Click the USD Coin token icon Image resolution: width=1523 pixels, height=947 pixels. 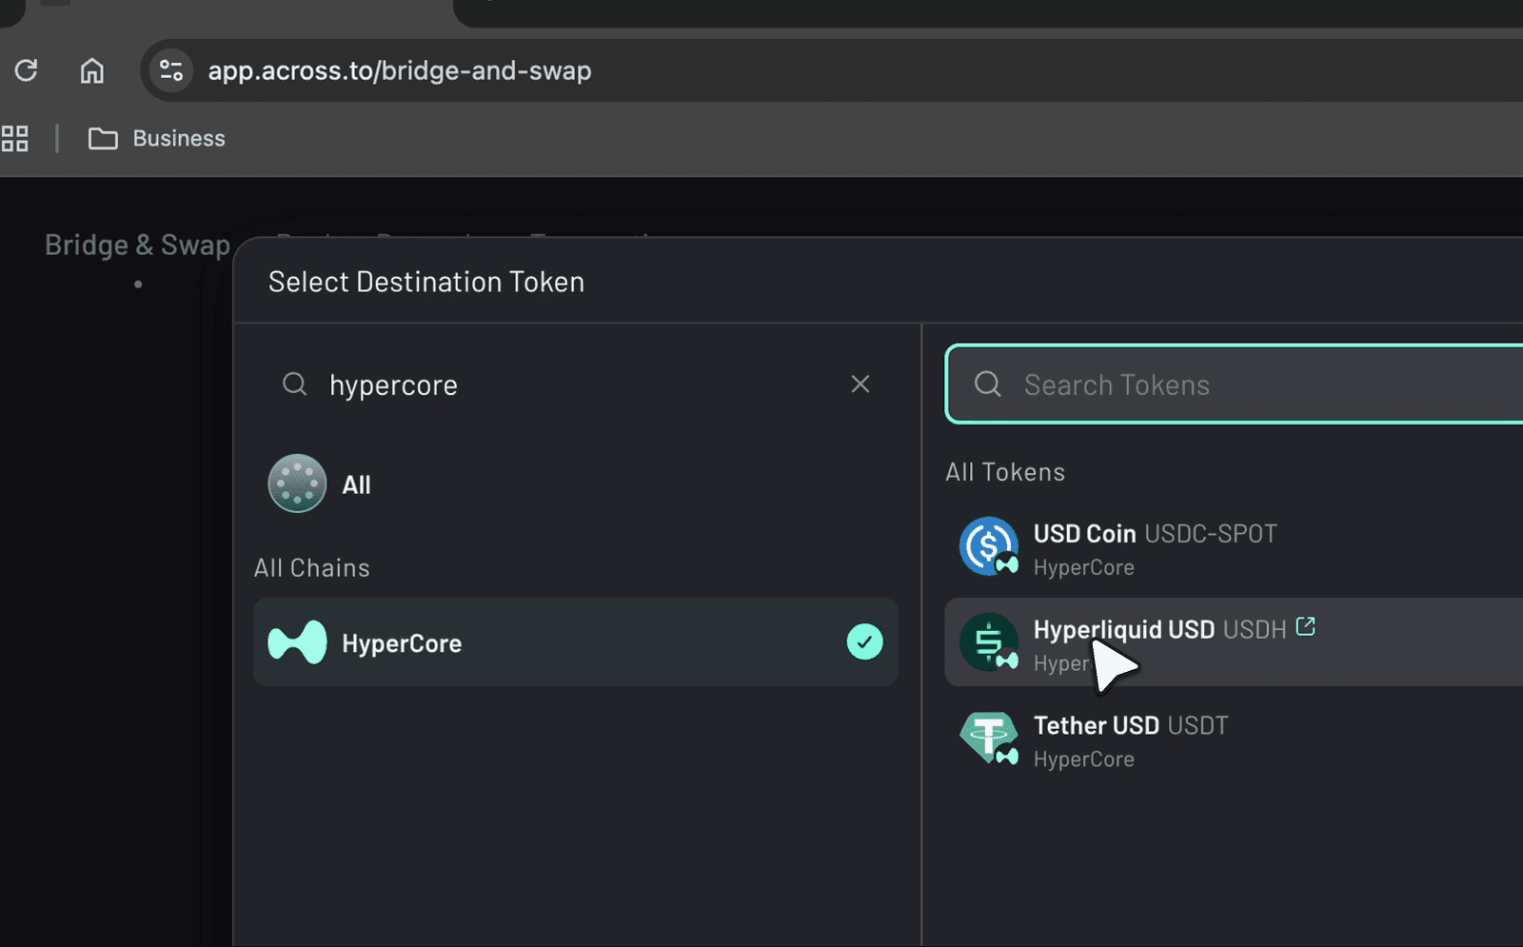tap(988, 547)
